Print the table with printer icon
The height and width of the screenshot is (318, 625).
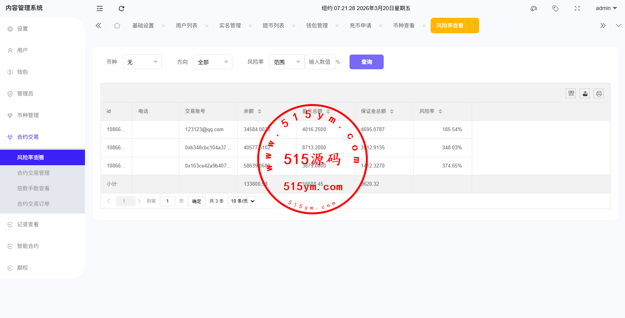point(599,93)
